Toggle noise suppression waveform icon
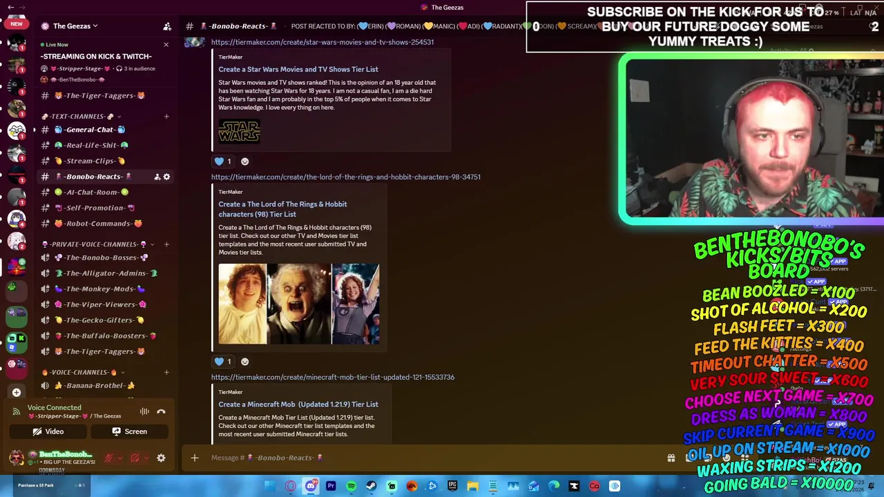884x497 pixels. coord(144,411)
